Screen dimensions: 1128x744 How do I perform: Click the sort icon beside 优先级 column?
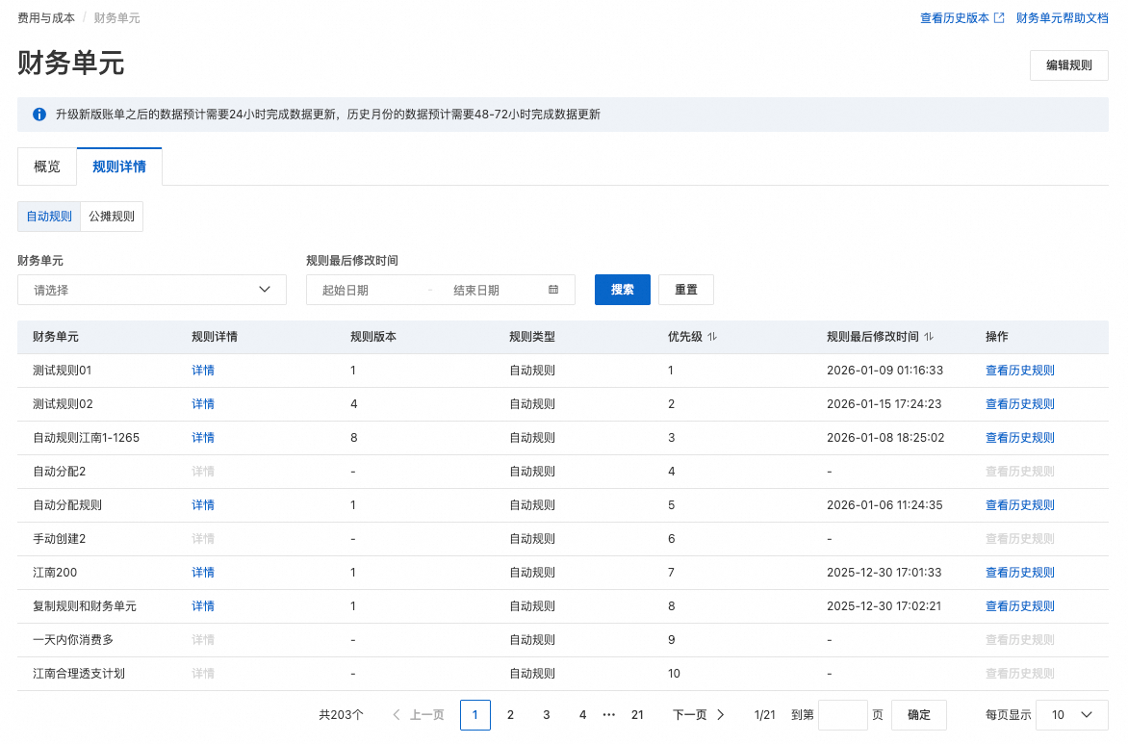tap(712, 337)
